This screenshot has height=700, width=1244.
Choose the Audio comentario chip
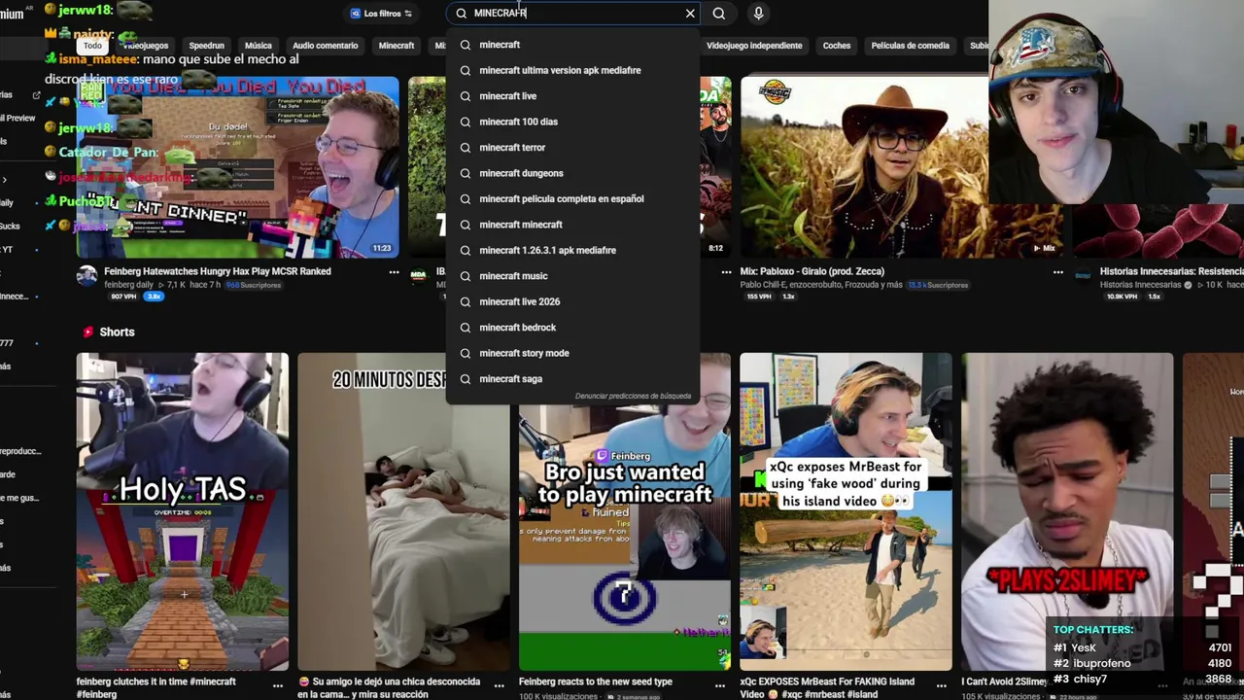[x=326, y=46]
